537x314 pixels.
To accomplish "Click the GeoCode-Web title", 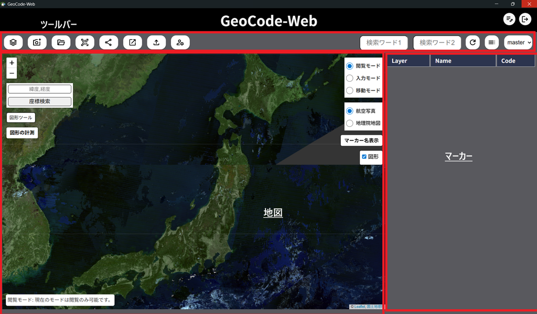I will (269, 21).
